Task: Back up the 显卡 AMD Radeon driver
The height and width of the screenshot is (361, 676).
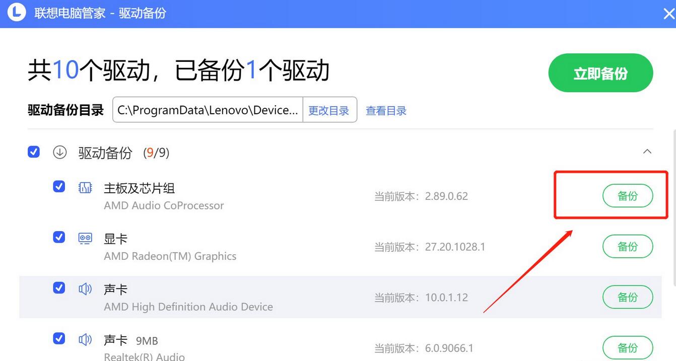Action: [628, 246]
